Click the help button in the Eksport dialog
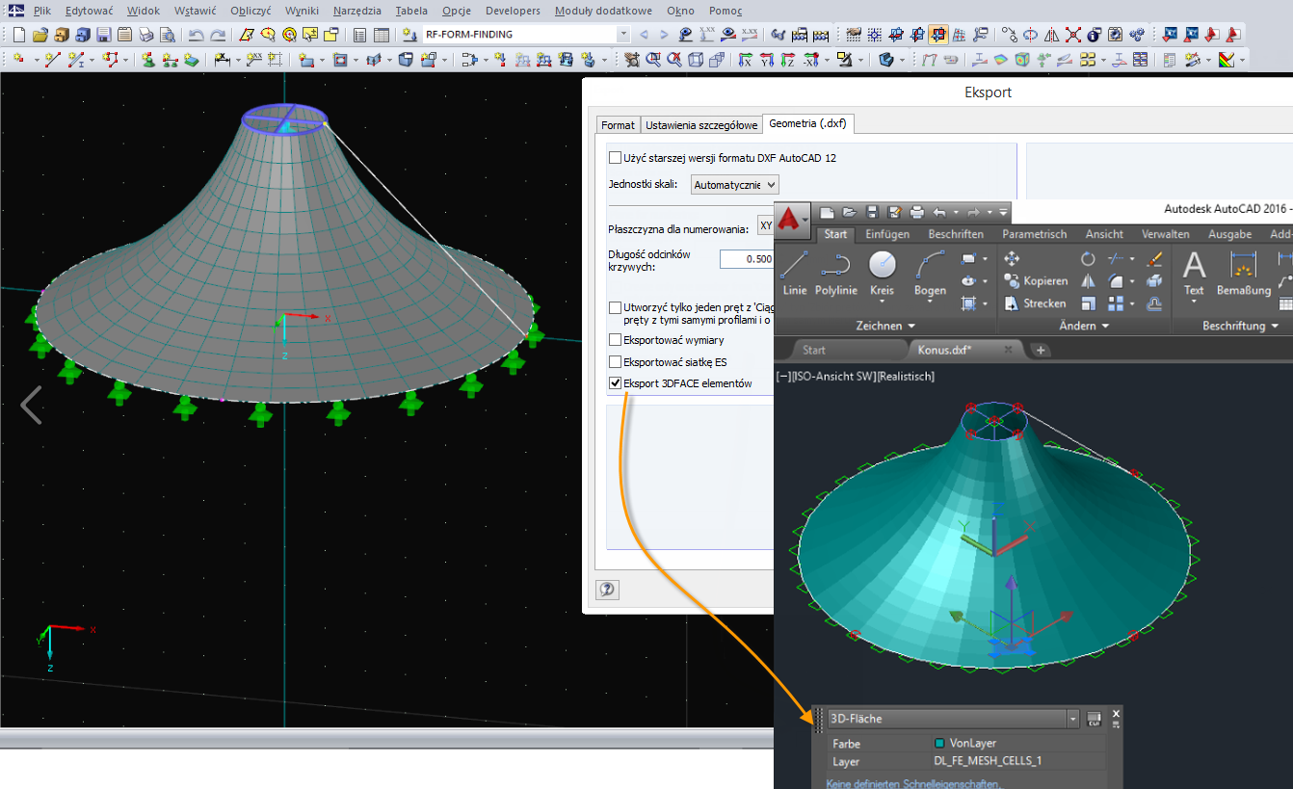This screenshot has width=1293, height=789. tap(607, 589)
